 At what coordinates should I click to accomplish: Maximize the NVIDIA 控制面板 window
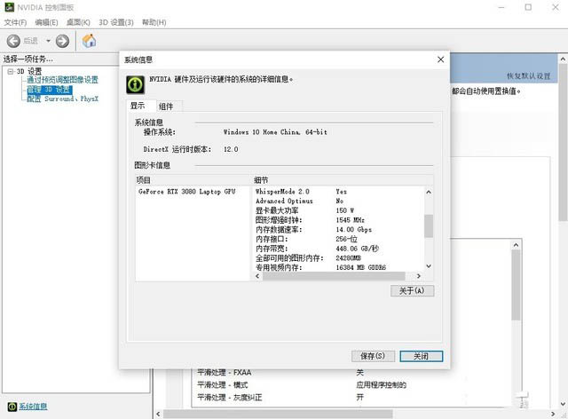[529, 7]
